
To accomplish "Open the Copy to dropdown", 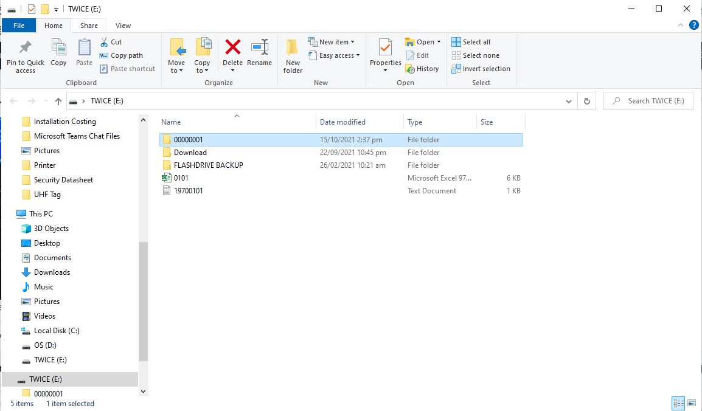I will click(202, 67).
